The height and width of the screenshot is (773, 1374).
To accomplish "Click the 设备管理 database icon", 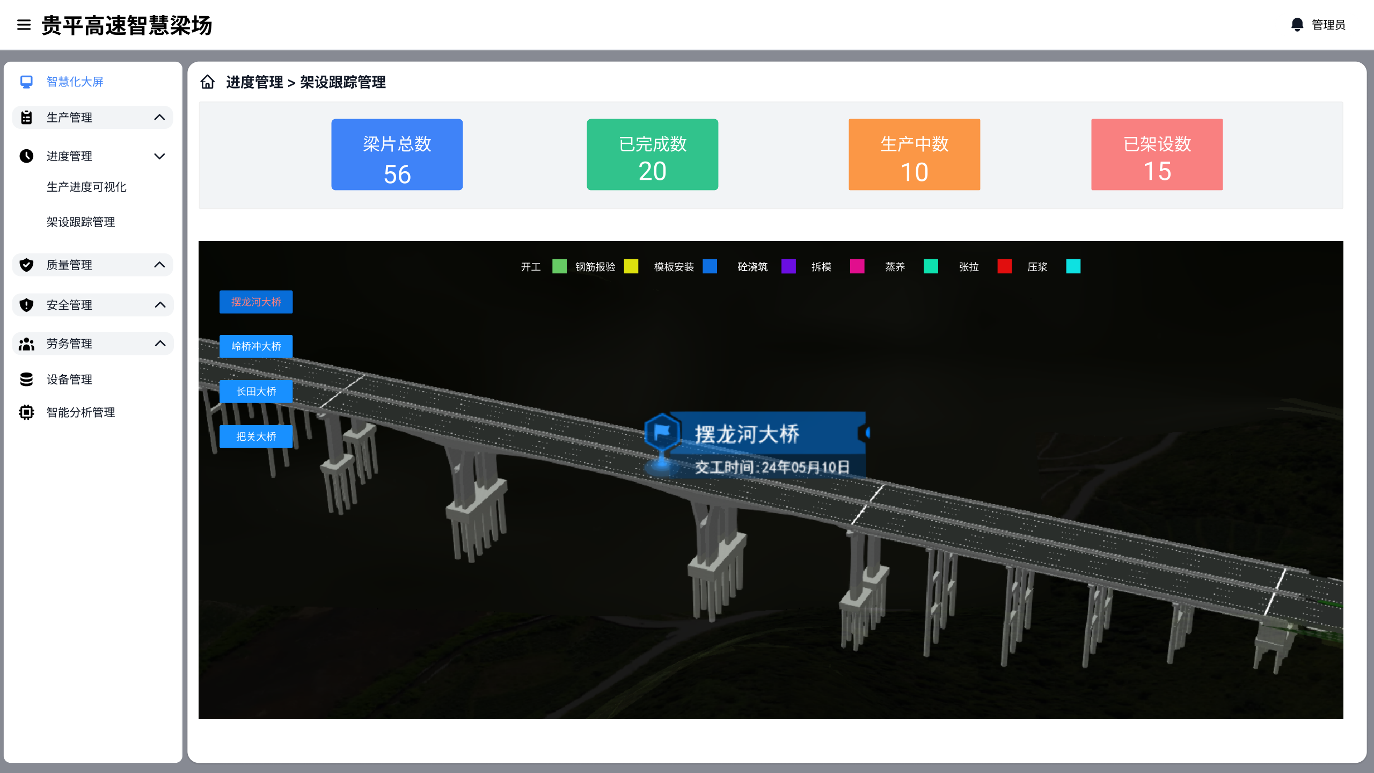I will (26, 379).
